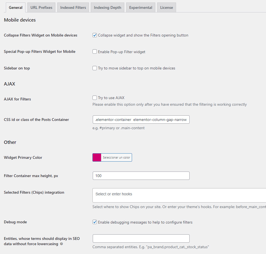Switch to the License tab
The width and height of the screenshot is (266, 254).
(x=167, y=7)
